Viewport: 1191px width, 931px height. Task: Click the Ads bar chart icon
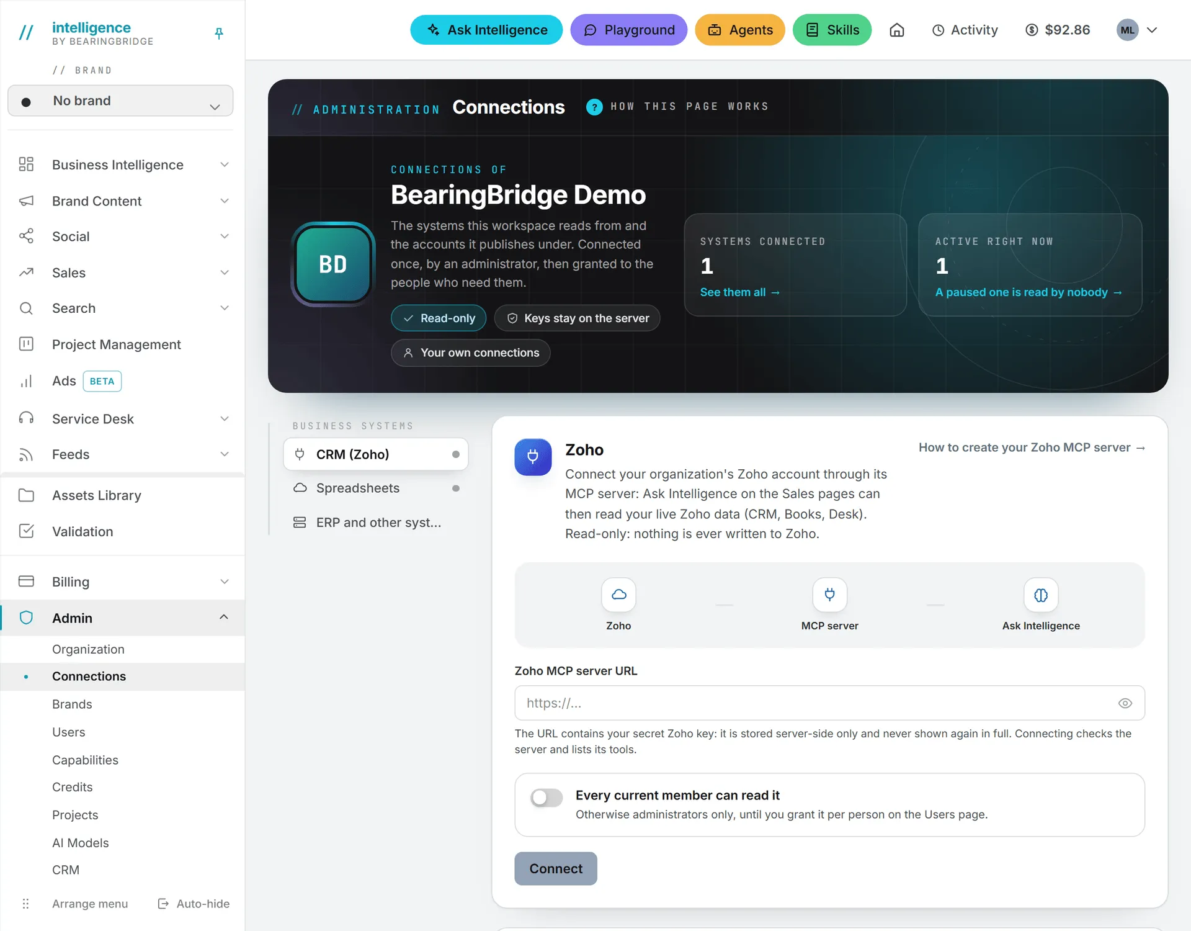pyautogui.click(x=26, y=381)
